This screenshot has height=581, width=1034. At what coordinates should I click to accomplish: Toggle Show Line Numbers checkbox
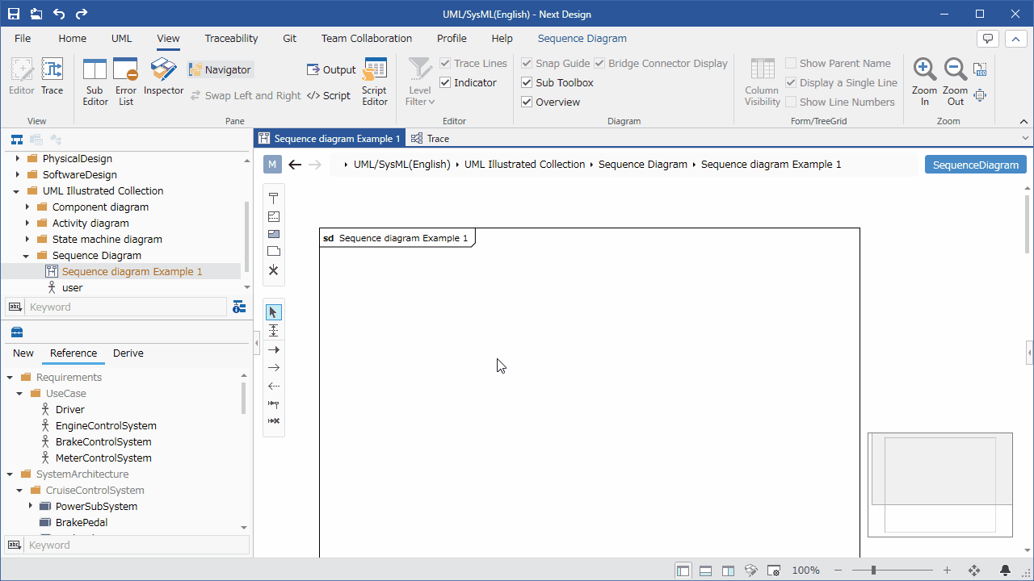791,102
